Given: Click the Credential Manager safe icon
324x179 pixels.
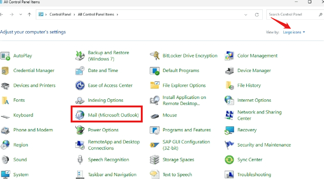Looking at the screenshot, I should (x=5, y=71).
